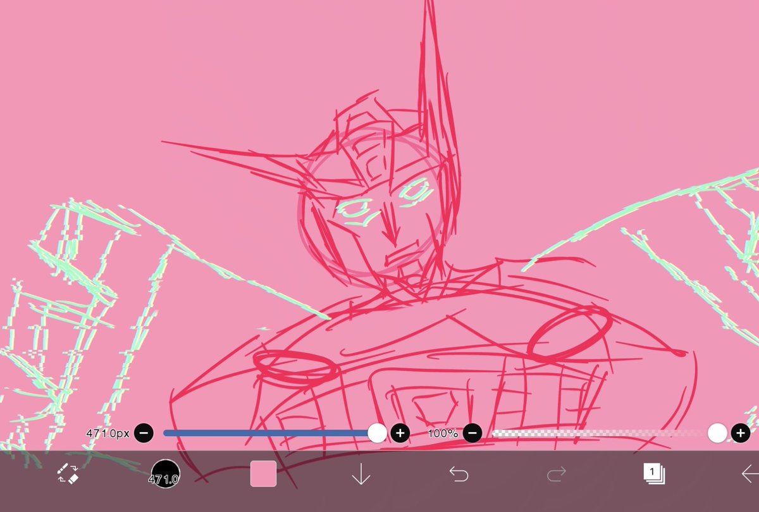
Task: Tap the back arrow icon
Action: [750, 474]
